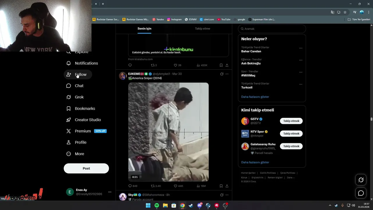Open Profile from the sidebar
373x210 pixels.
[77, 142]
